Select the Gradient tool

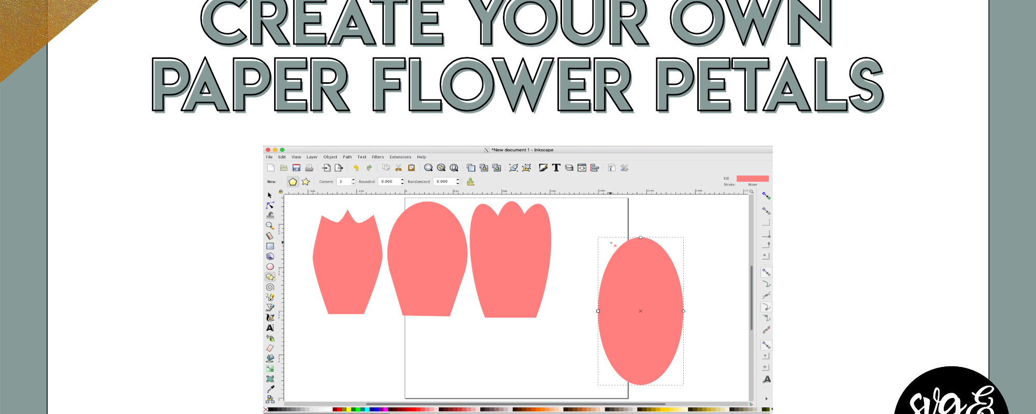coord(270,368)
